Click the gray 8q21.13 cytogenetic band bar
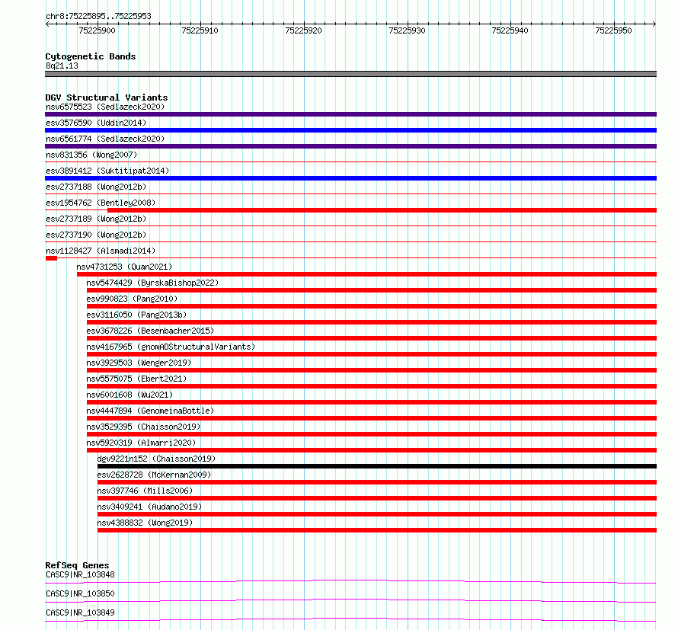 (350, 74)
